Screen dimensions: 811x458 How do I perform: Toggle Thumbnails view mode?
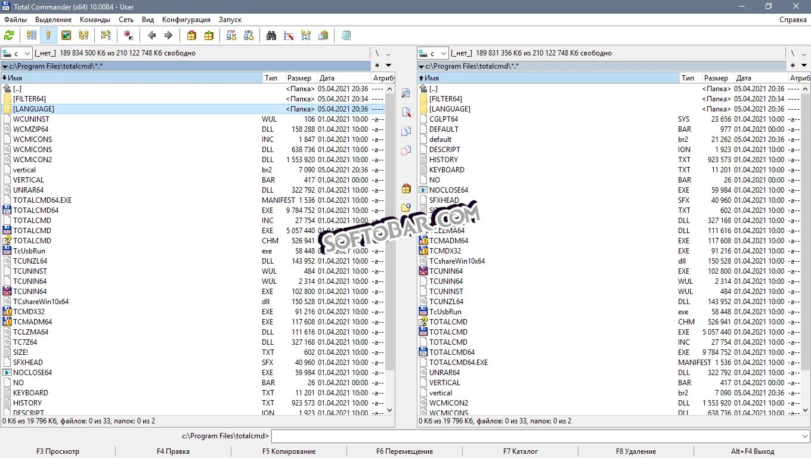click(x=66, y=35)
